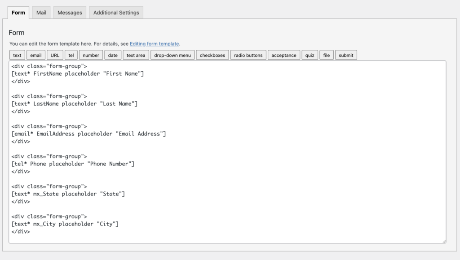460x260 pixels.
Task: Insert a file upload form tag
Action: click(326, 55)
